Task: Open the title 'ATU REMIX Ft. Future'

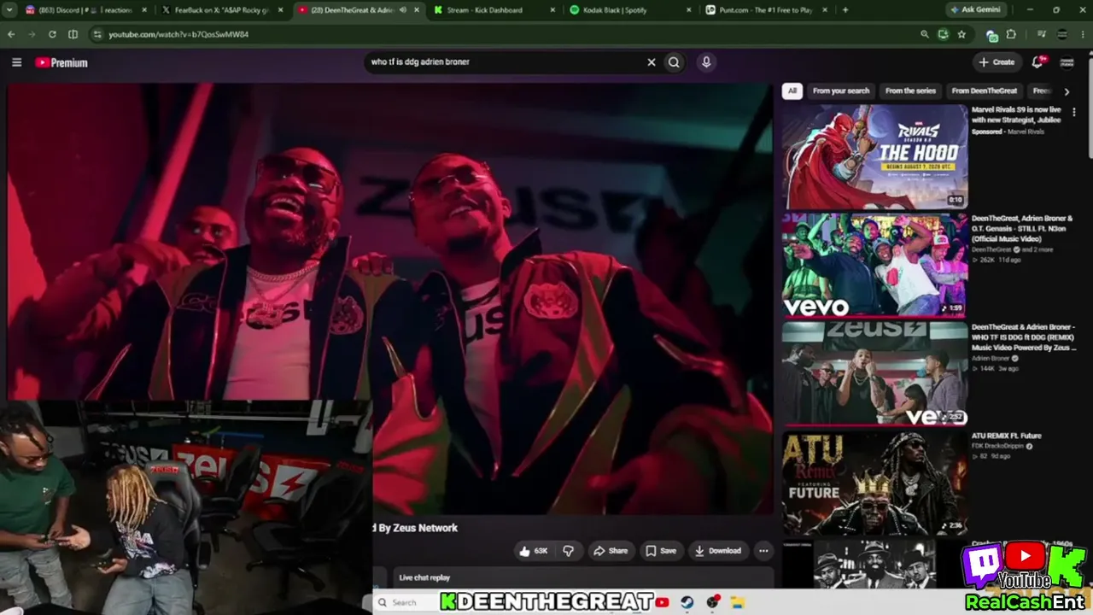Action: [x=1006, y=436]
